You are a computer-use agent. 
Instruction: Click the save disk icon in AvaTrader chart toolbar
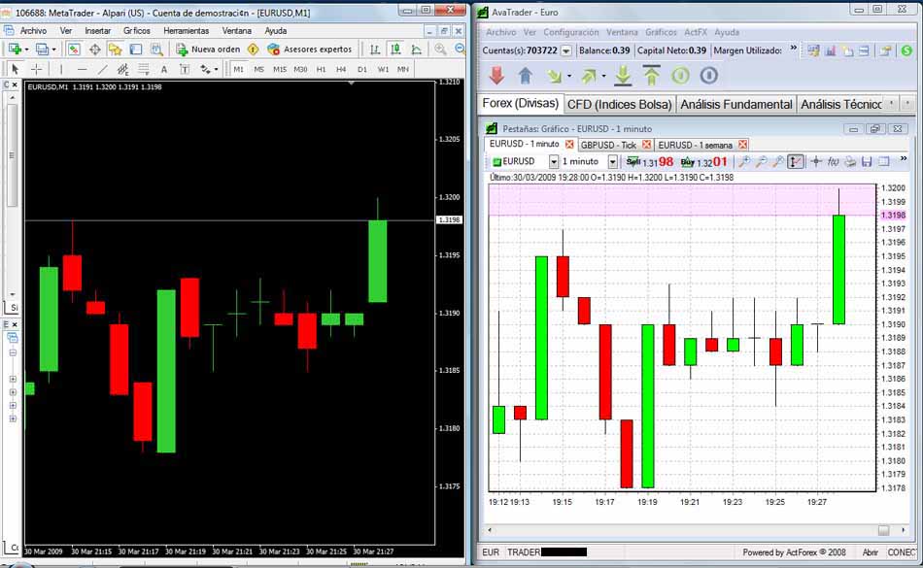click(x=868, y=161)
